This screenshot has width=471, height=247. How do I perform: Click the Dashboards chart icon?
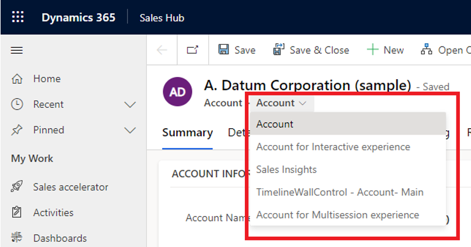point(17,238)
